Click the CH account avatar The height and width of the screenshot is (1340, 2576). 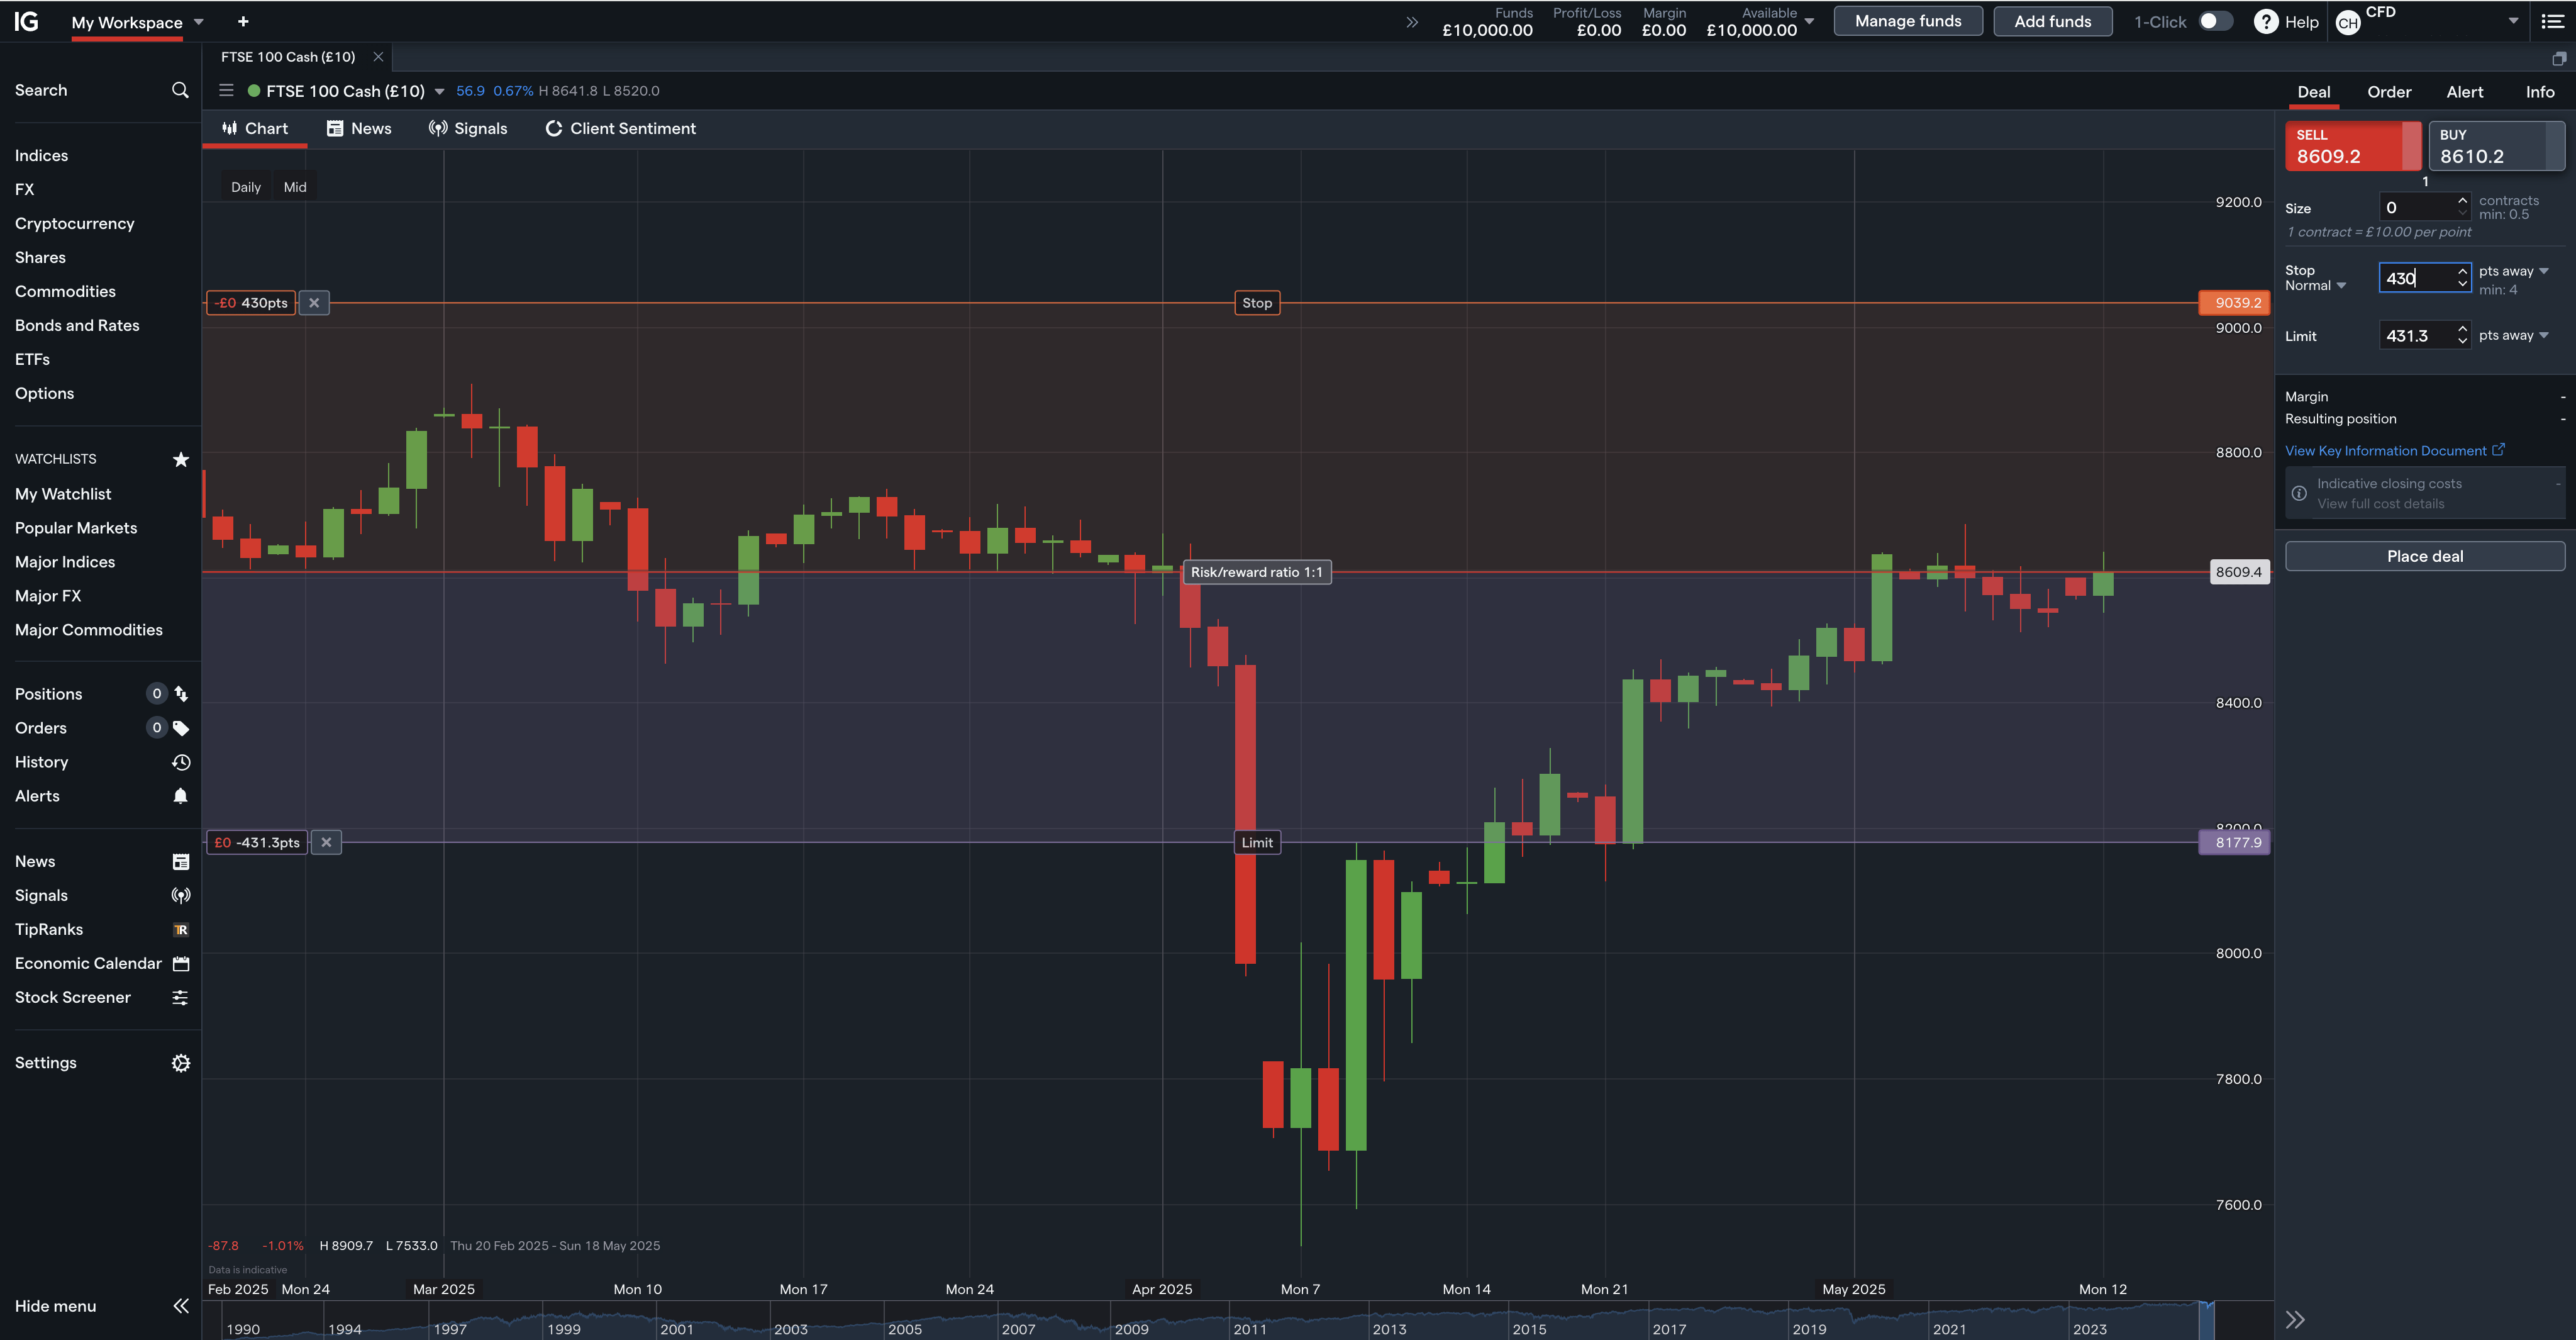[2348, 22]
